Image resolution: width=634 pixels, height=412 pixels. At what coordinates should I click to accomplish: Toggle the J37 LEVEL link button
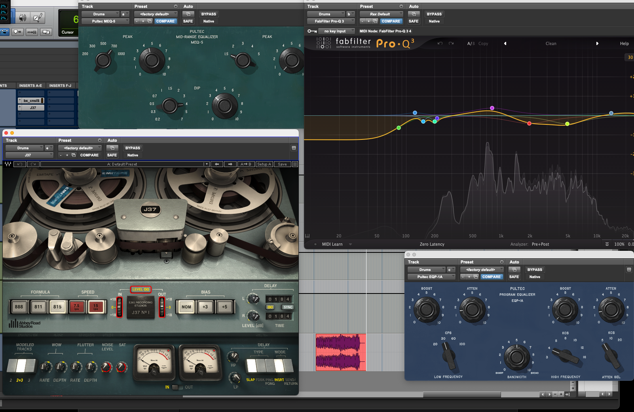pyautogui.click(x=141, y=290)
